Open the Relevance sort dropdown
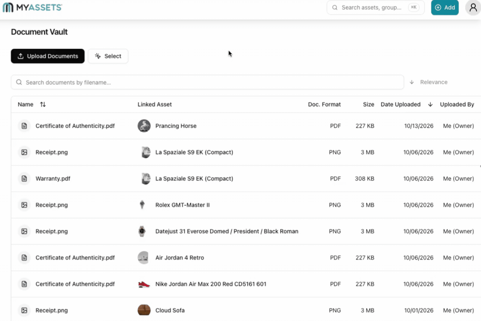The image size is (481, 321). (x=429, y=82)
